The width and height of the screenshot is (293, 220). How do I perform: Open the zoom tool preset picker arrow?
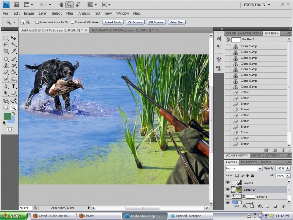coord(14,22)
